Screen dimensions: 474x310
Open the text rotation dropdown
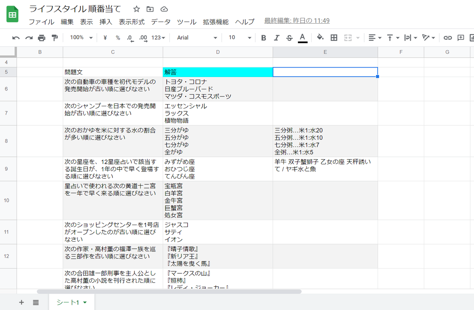[x=429, y=38]
